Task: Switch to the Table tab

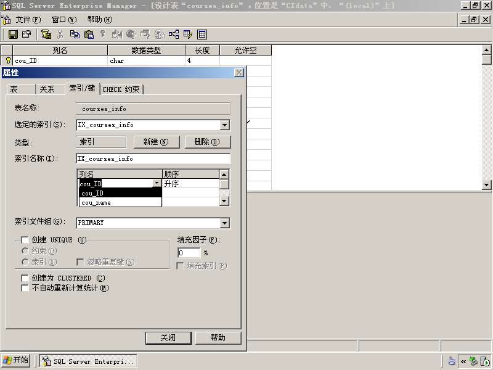Action: [x=21, y=89]
